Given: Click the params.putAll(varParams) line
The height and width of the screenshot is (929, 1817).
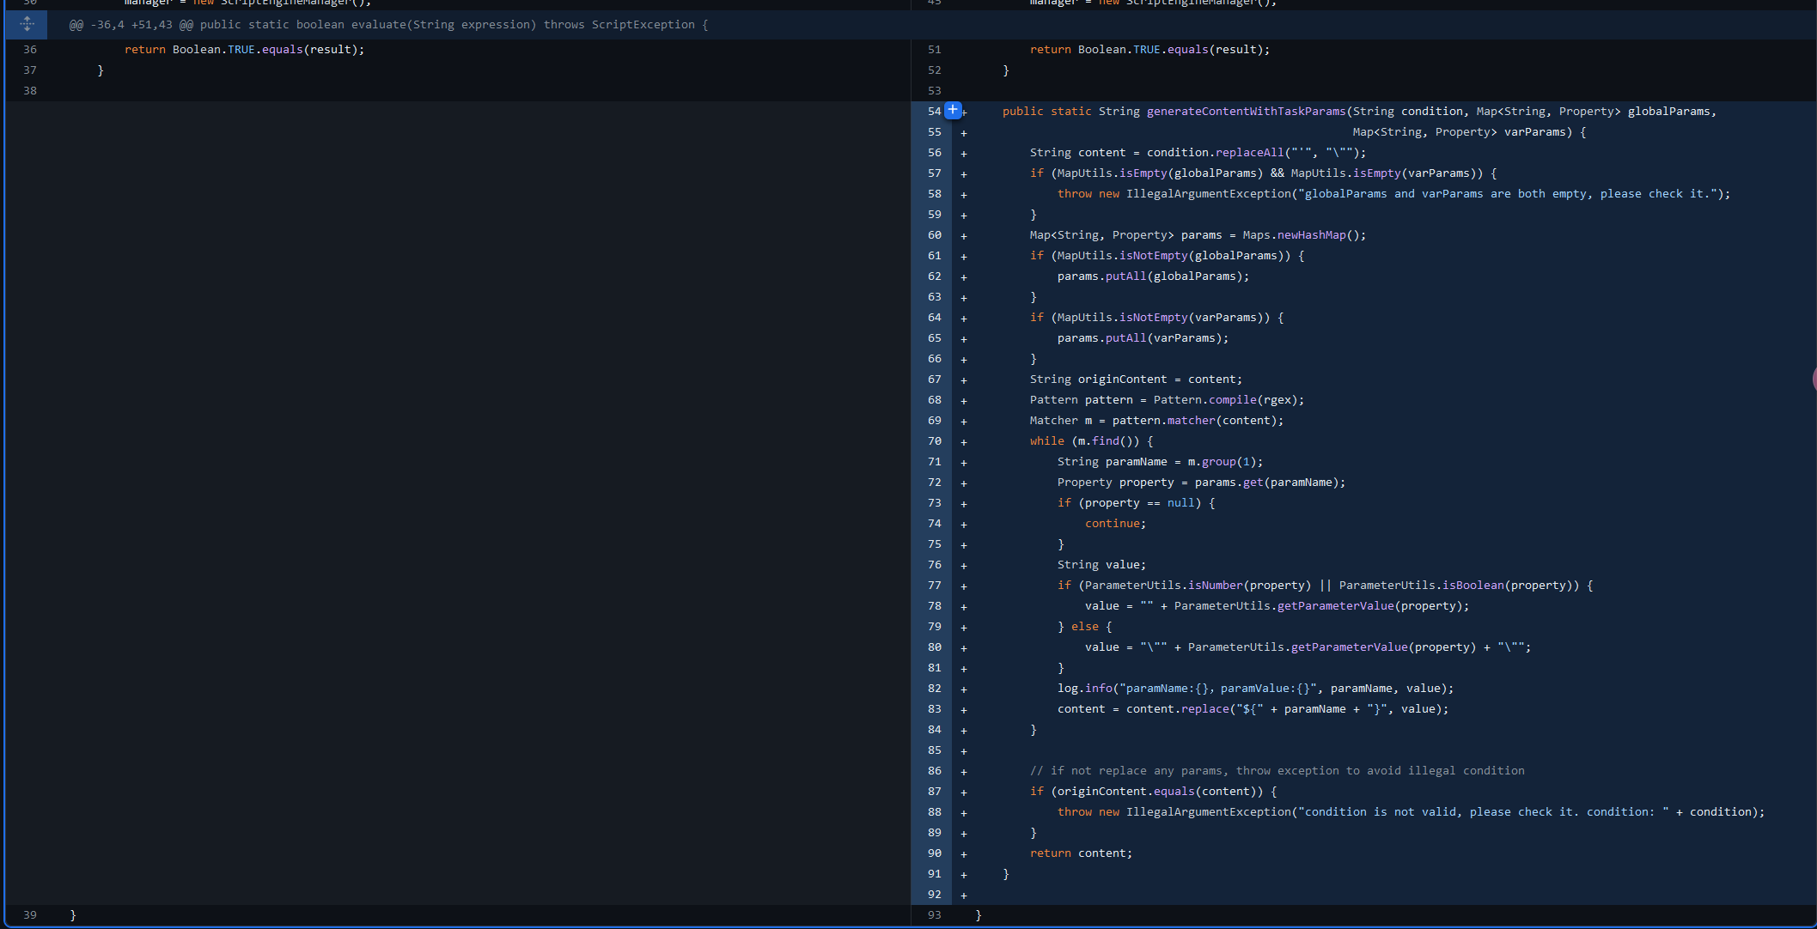Looking at the screenshot, I should [x=1143, y=338].
